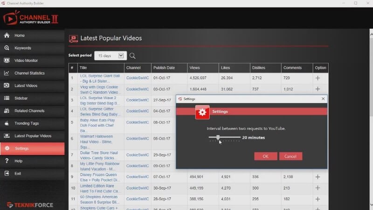Click the Help menu item
The height and width of the screenshot is (210, 373).
tap(32, 161)
